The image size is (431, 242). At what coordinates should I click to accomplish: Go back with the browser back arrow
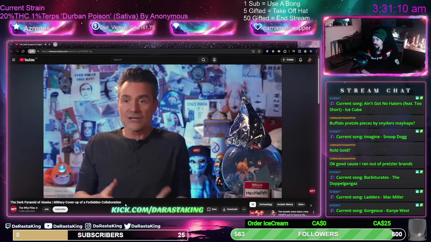(x=11, y=51)
